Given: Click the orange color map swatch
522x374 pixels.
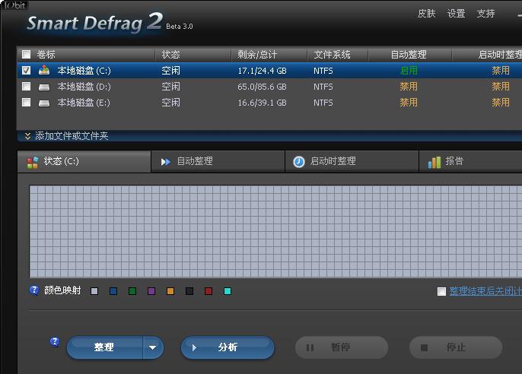Looking at the screenshot, I should pos(170,291).
